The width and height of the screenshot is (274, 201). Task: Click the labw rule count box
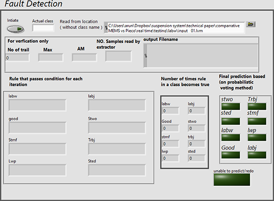pos(171,111)
